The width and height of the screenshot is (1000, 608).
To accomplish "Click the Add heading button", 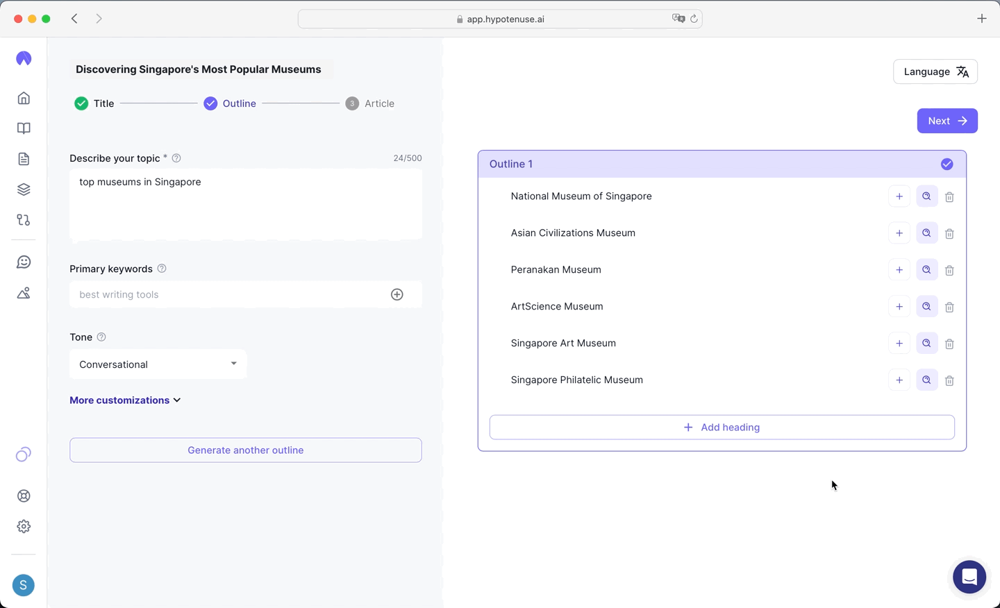I will 722,428.
